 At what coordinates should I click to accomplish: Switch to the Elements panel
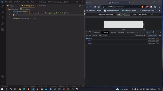[97, 32]
